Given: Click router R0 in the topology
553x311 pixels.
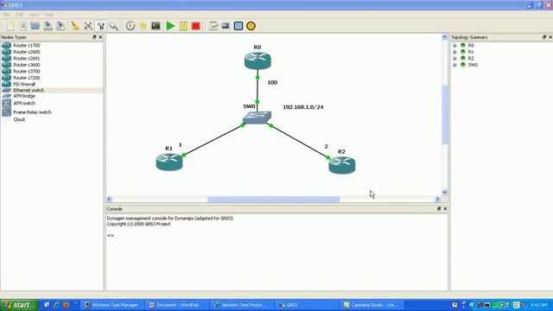Looking at the screenshot, I should tap(257, 60).
